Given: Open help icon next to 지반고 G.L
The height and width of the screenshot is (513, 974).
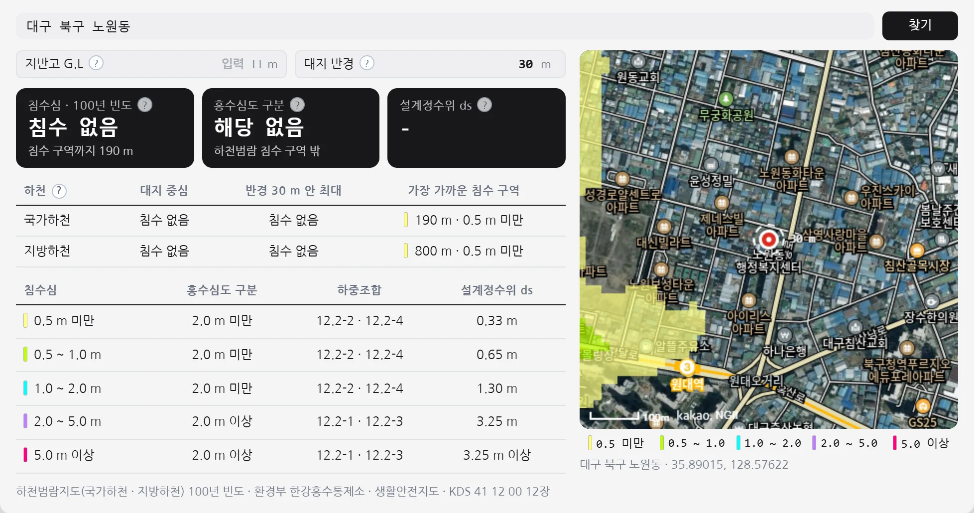Looking at the screenshot, I should (x=96, y=63).
